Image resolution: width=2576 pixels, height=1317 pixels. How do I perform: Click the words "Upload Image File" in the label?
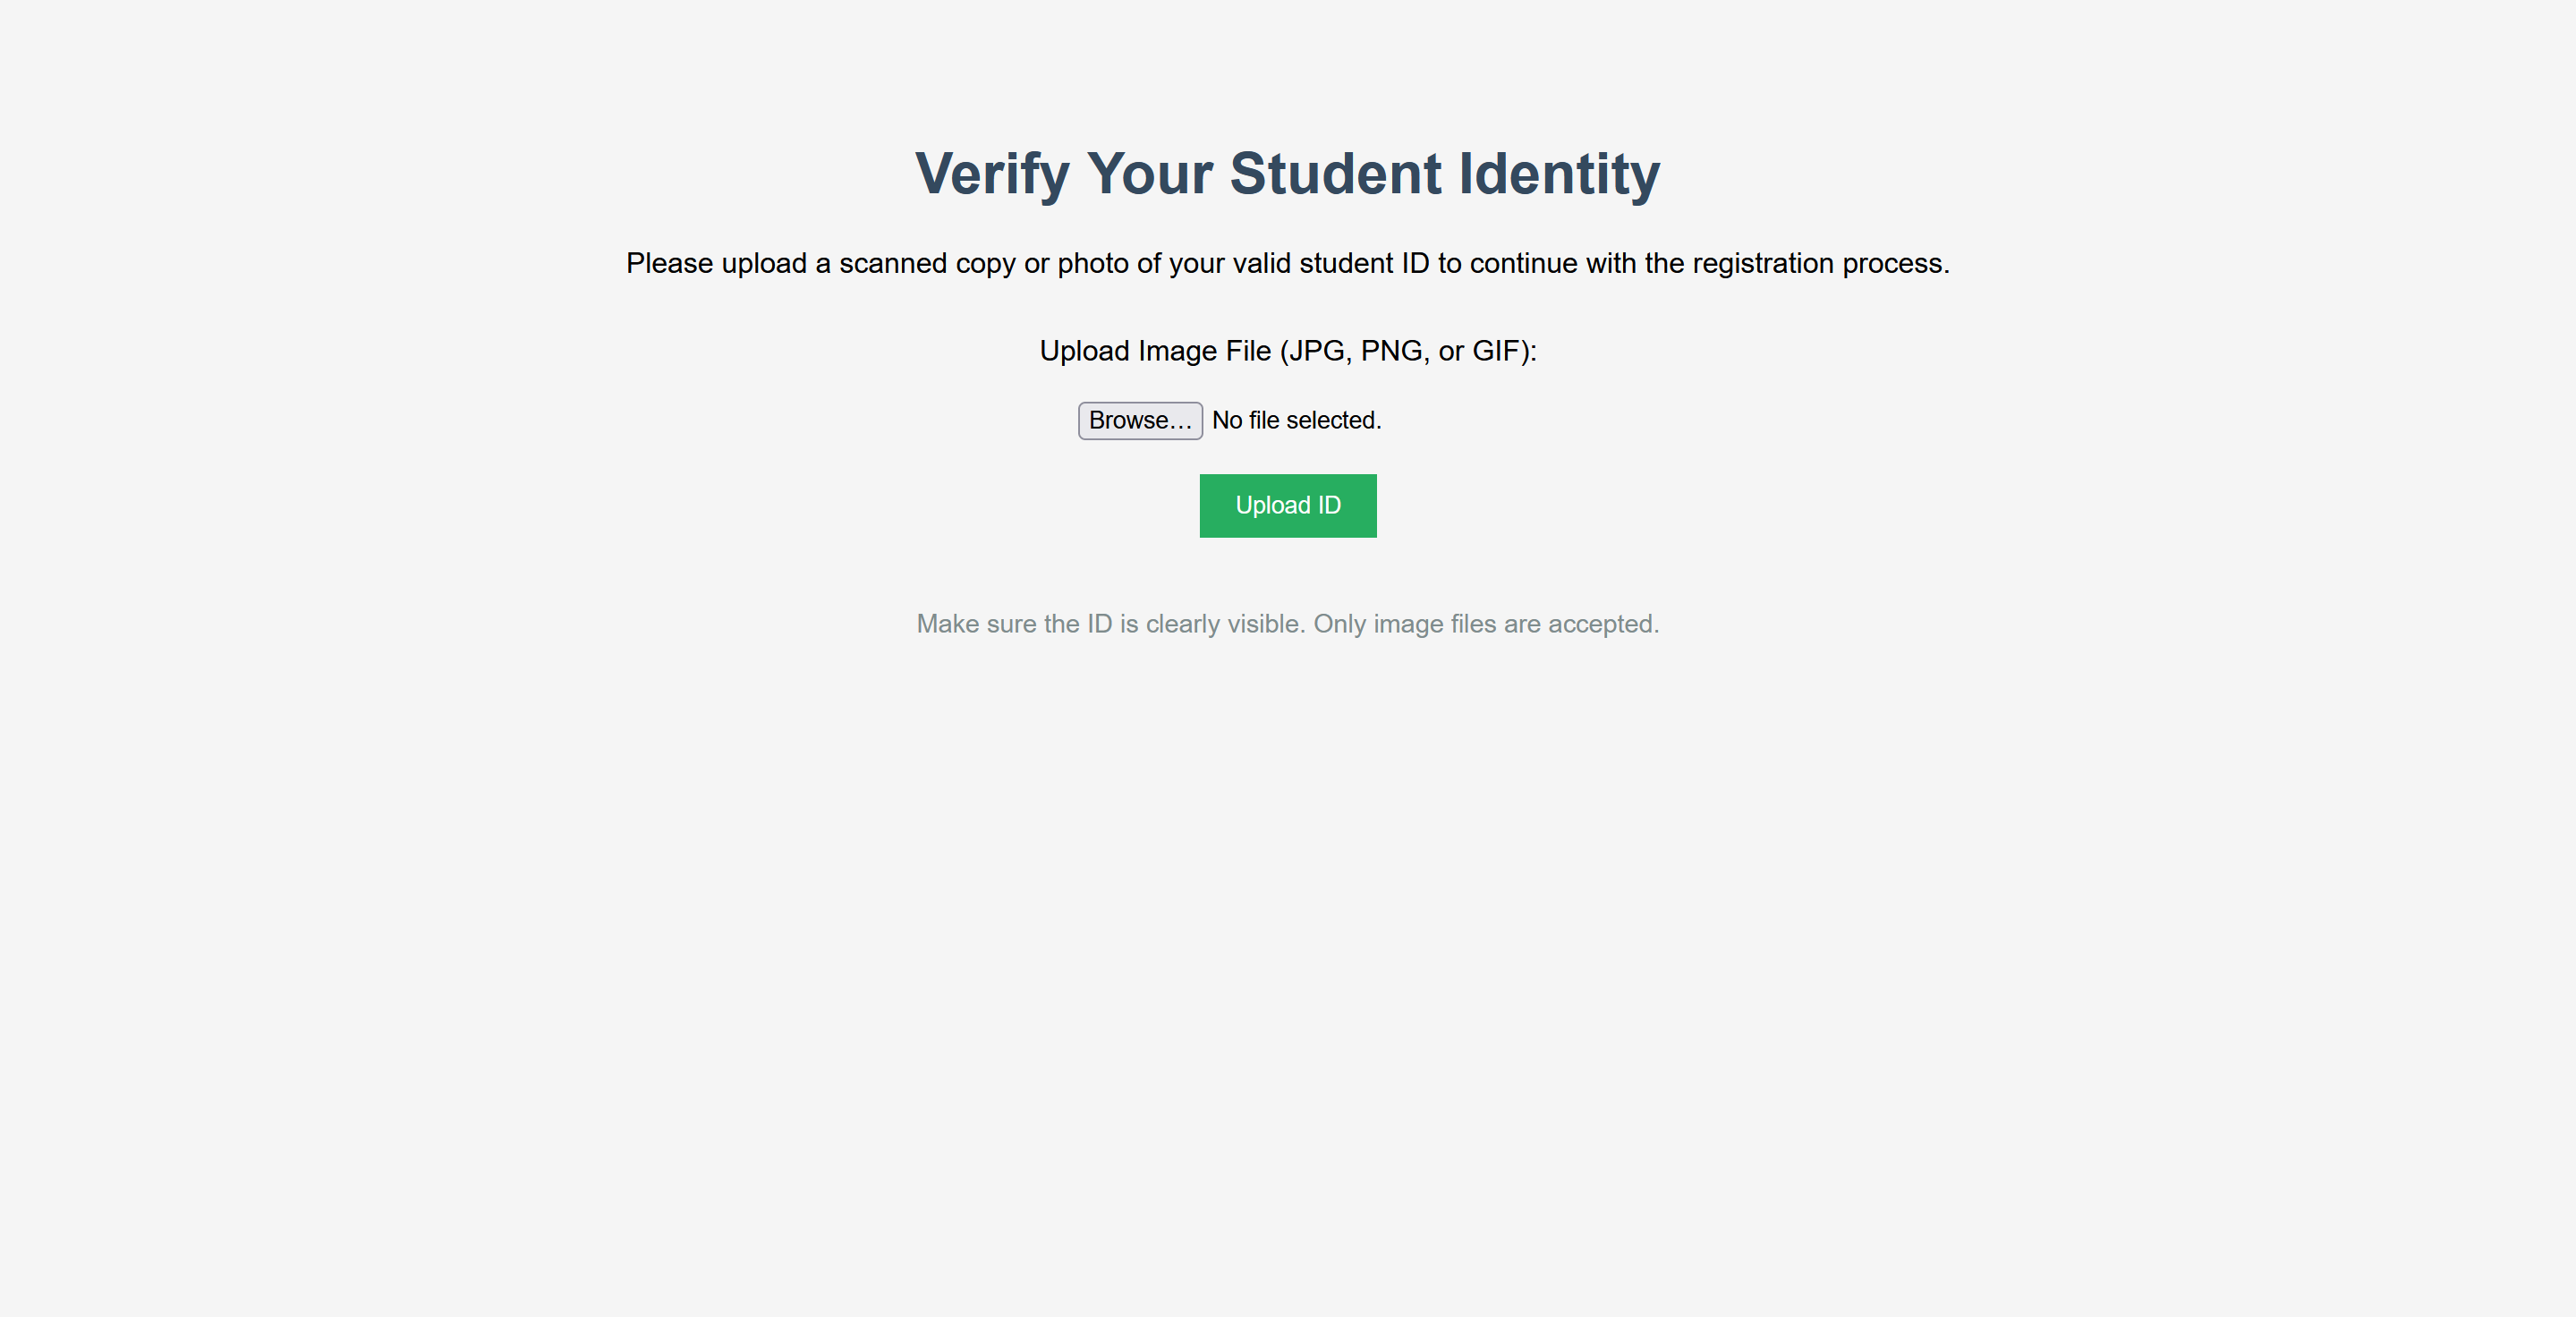[x=1155, y=351]
